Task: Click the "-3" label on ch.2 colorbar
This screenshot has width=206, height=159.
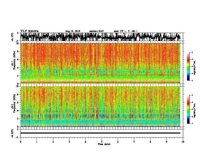Action: [x=192, y=95]
